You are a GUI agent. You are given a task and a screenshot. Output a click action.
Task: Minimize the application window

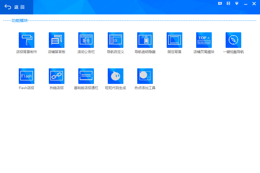pyautogui.click(x=246, y=4)
